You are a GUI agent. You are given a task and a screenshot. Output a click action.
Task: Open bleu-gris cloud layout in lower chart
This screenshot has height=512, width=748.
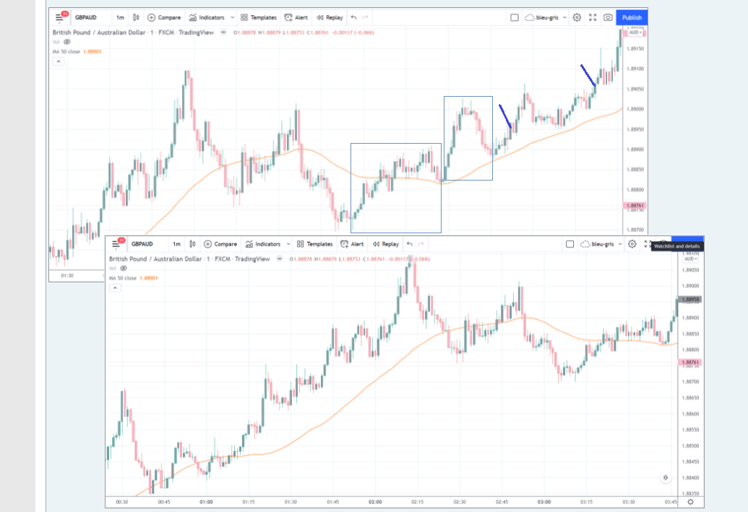pyautogui.click(x=597, y=244)
